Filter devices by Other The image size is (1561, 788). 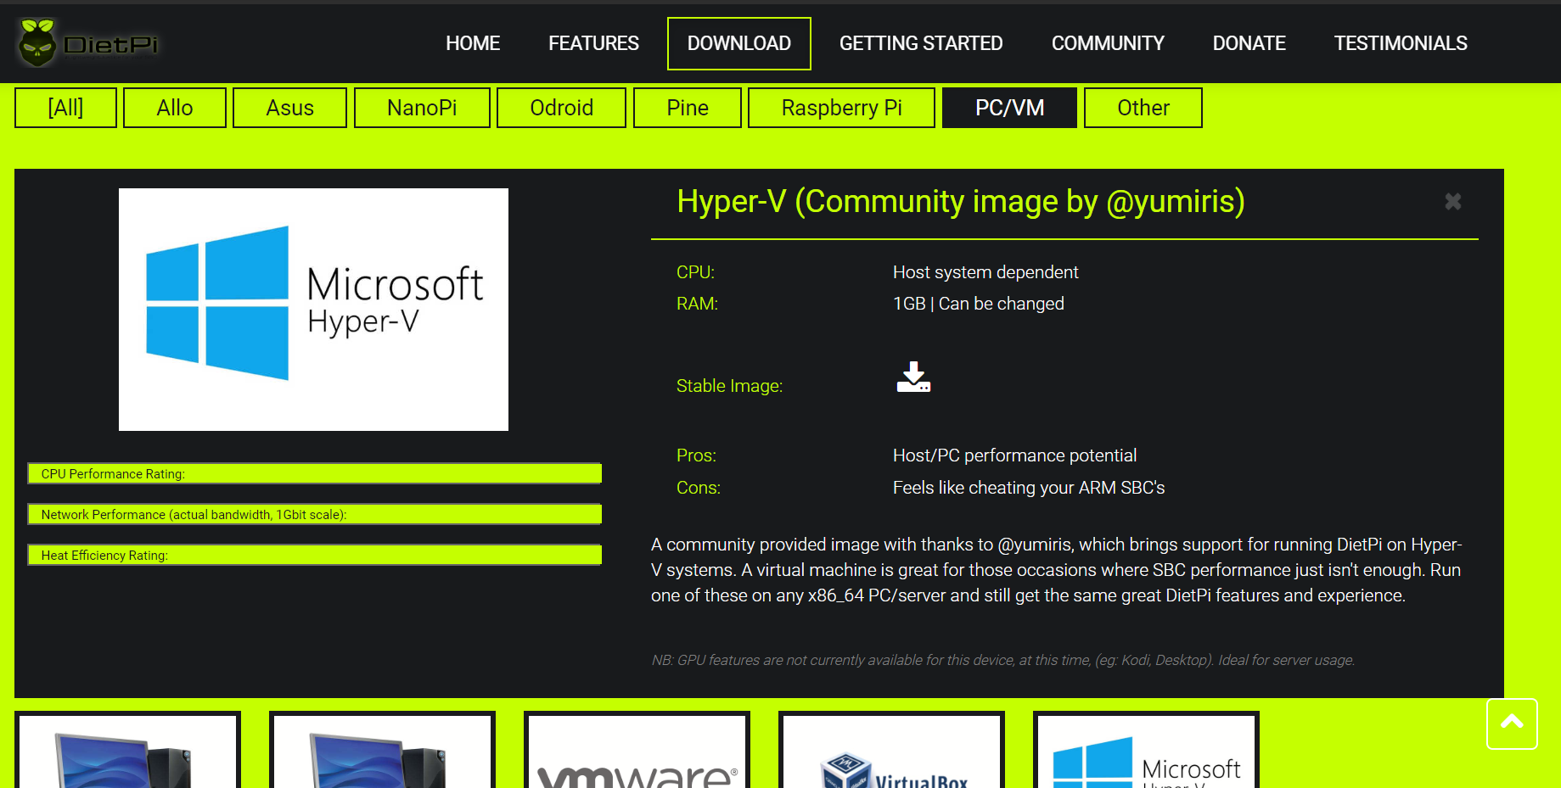1143,108
